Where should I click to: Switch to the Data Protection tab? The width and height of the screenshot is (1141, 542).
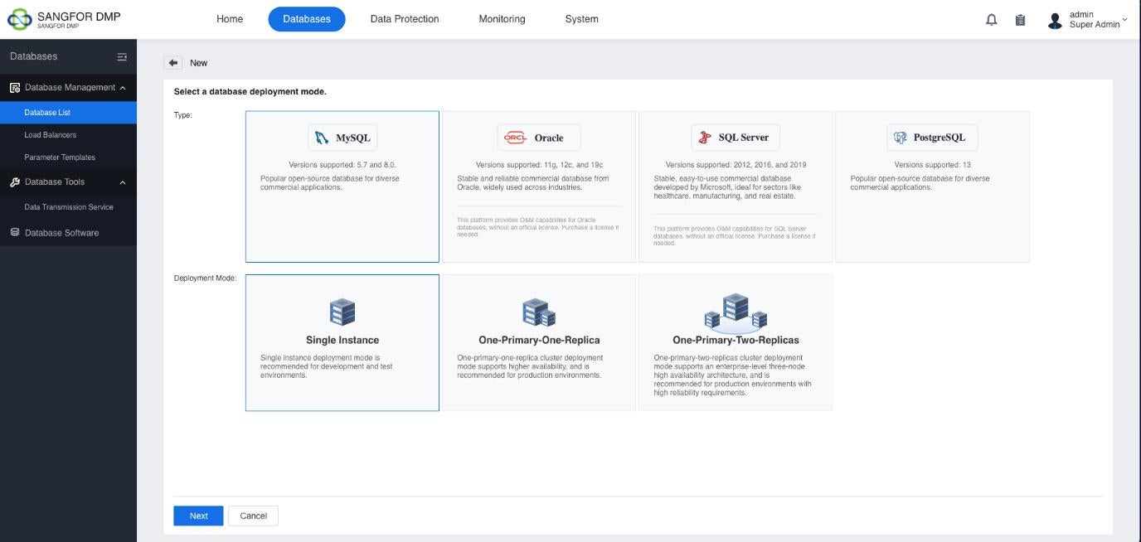point(405,19)
